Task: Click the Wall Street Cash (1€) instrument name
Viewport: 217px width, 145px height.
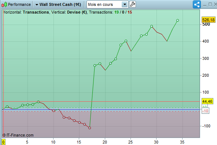Action: pyautogui.click(x=60, y=4)
